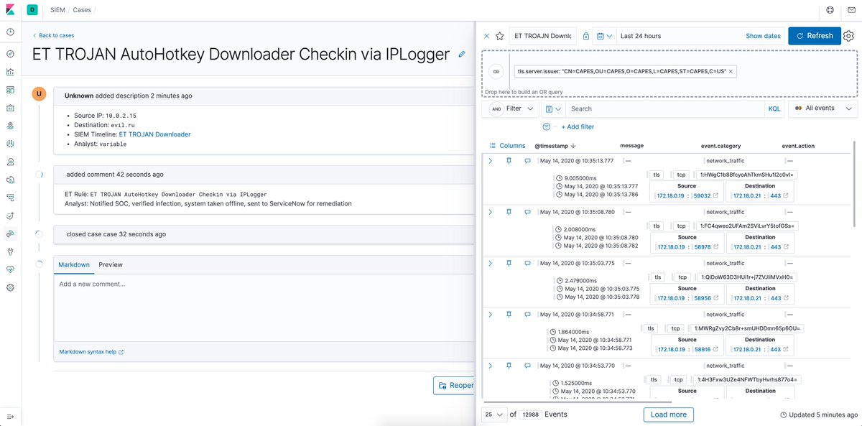
Task: Add a note via the first event's comment icon
Action: 528,160
